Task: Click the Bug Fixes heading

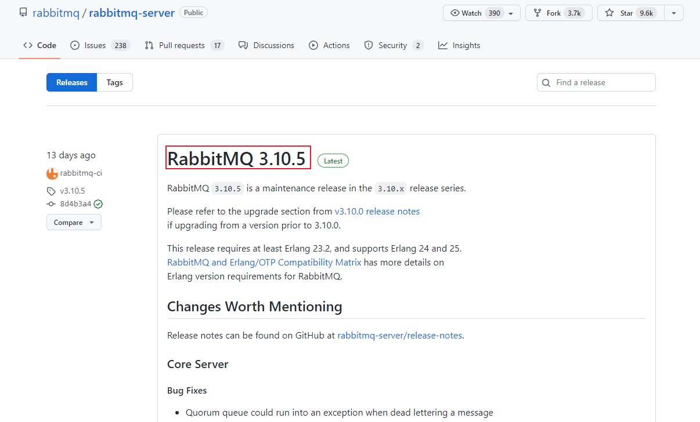Action: tap(187, 391)
